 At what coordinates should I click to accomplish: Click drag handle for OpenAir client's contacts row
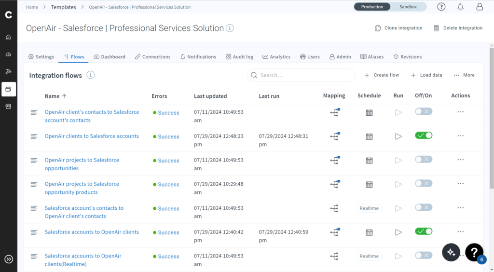pyautogui.click(x=34, y=112)
